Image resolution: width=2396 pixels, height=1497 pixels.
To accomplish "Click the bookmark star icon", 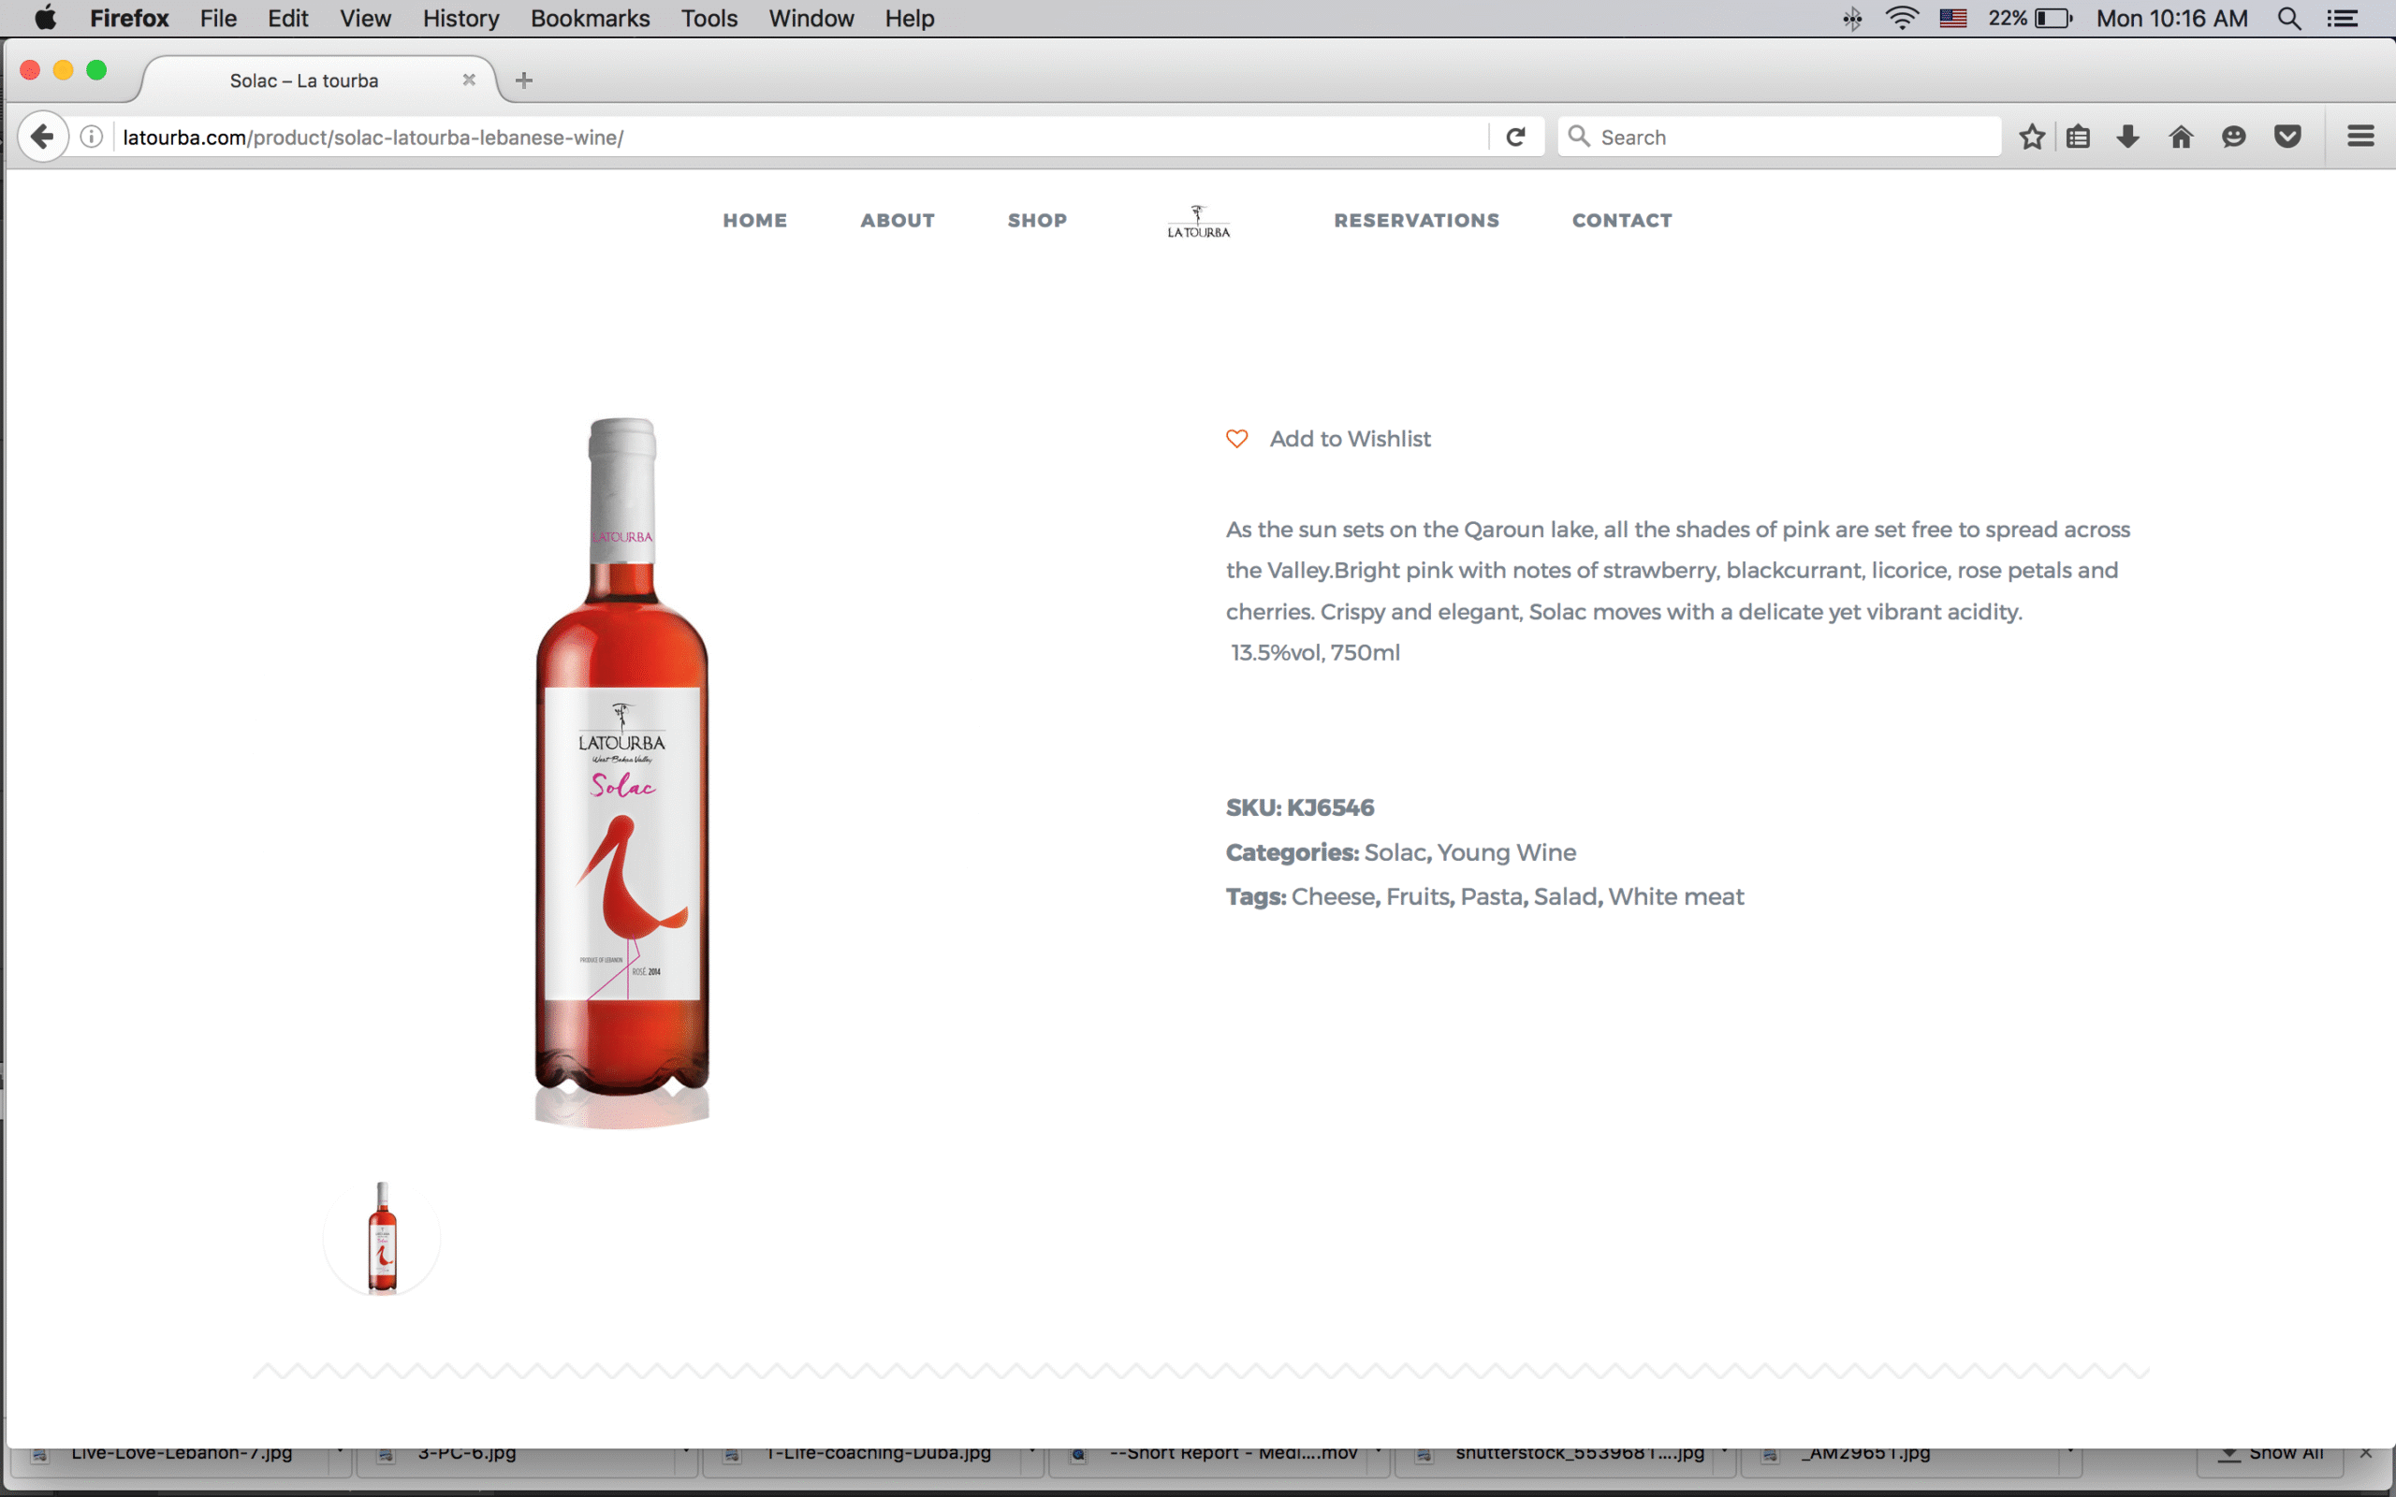I will coord(2032,137).
